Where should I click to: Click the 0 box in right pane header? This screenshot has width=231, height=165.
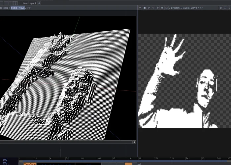point(221,8)
